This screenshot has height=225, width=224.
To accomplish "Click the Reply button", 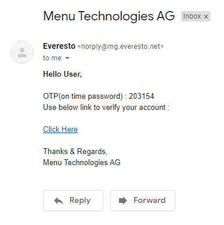I will coord(73,201).
